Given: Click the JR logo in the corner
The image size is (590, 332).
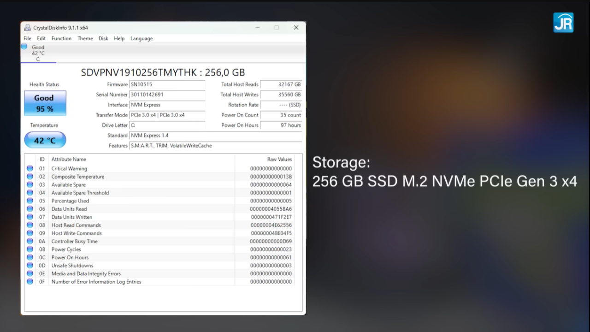Looking at the screenshot, I should 563,23.
